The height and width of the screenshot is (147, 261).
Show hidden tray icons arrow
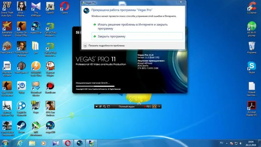[x=227, y=143]
